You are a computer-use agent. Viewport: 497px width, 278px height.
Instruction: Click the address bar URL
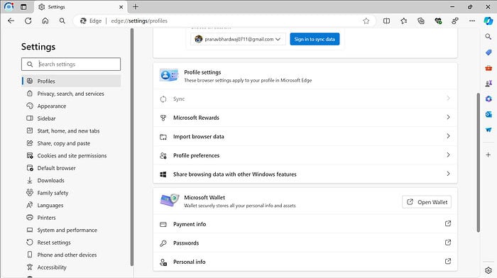[x=139, y=21]
